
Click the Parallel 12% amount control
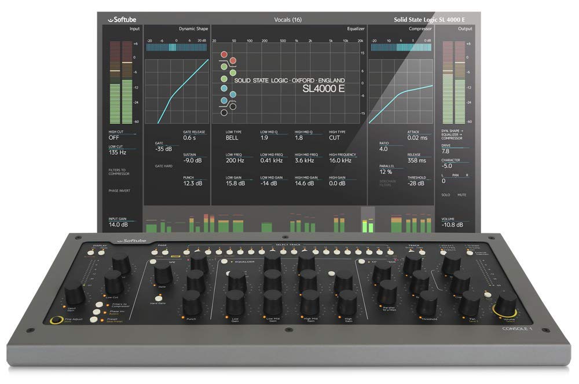pos(386,170)
